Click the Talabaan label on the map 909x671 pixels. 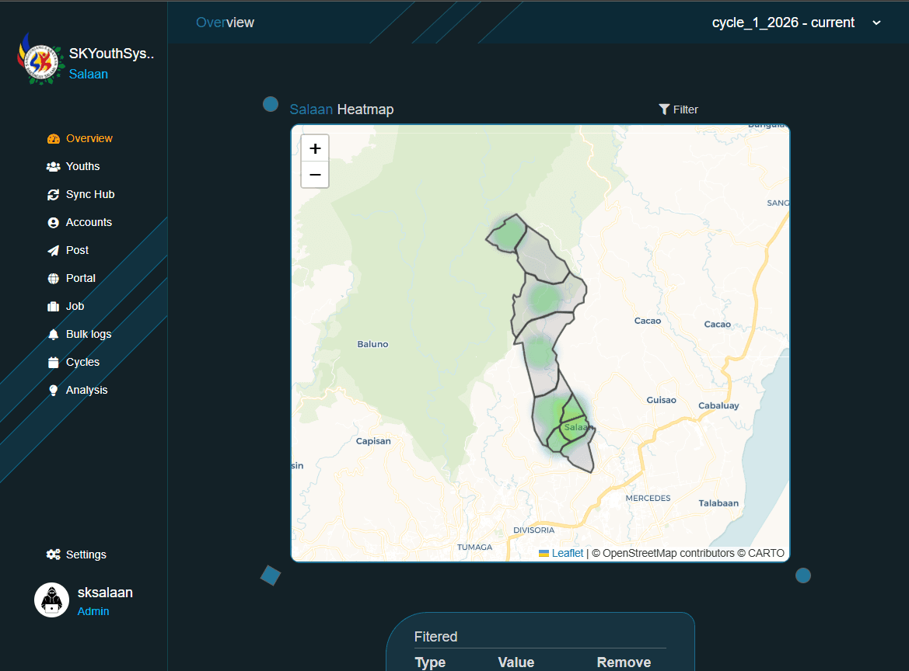click(x=718, y=504)
